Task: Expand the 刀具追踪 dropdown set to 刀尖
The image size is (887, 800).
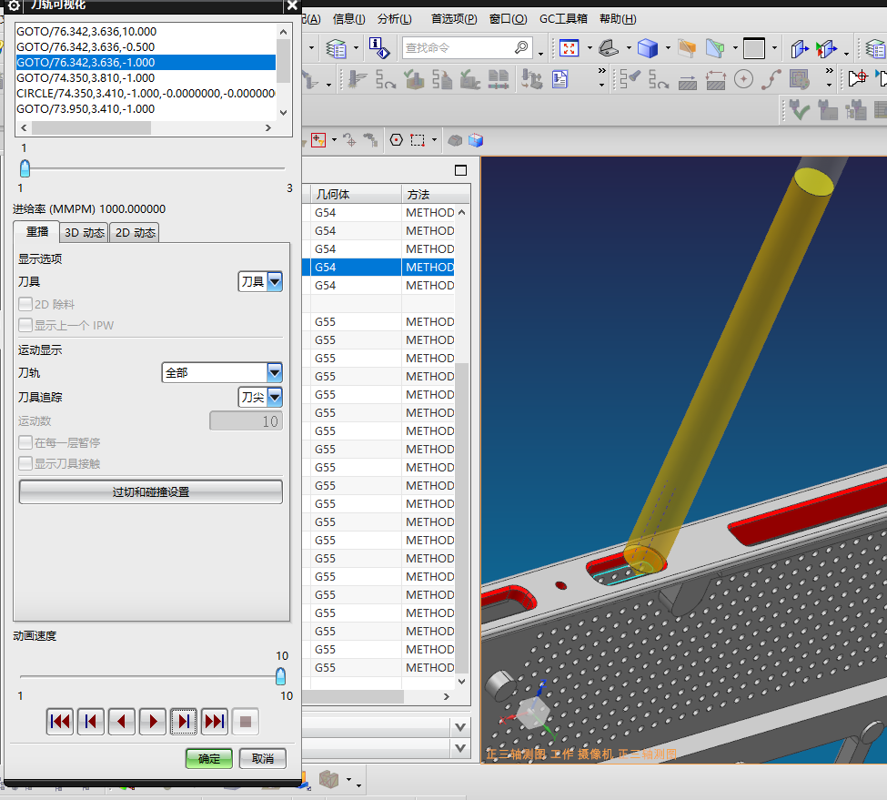Action: coord(274,398)
